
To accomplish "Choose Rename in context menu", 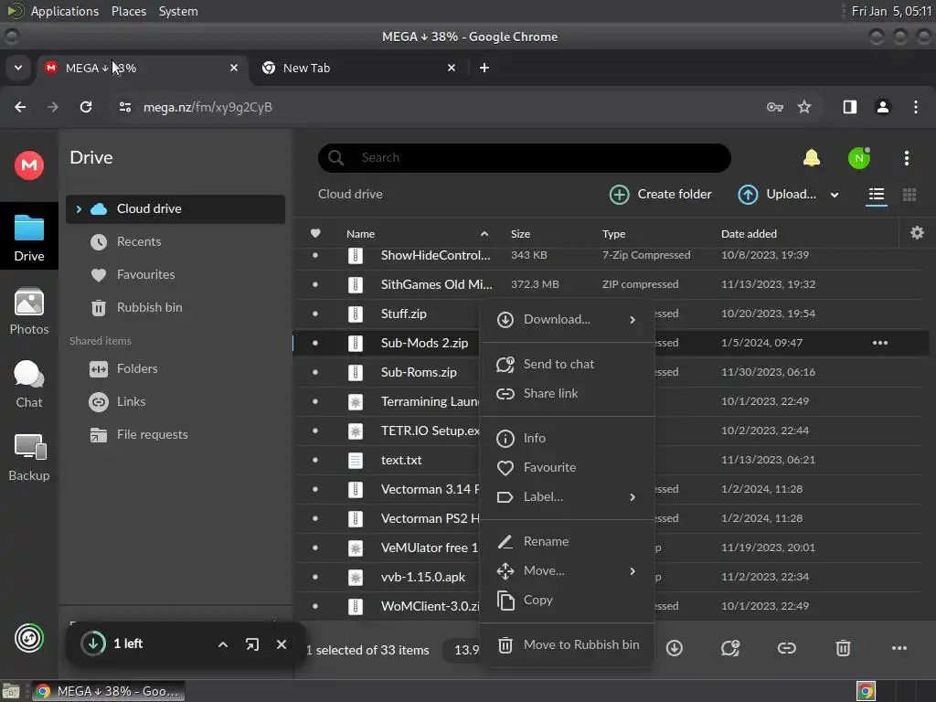I will click(567, 541).
